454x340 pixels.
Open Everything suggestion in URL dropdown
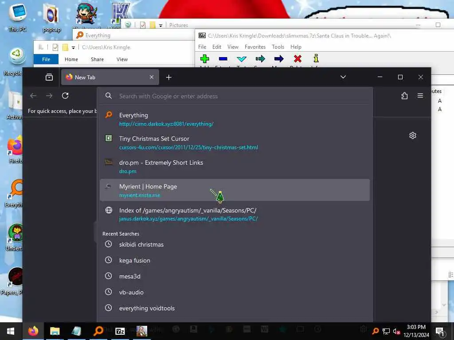pyautogui.click(x=235, y=119)
